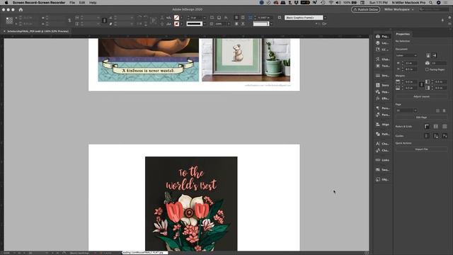Screen dimensions: 453x255
Task: Open the Character panel
Action: point(382,143)
